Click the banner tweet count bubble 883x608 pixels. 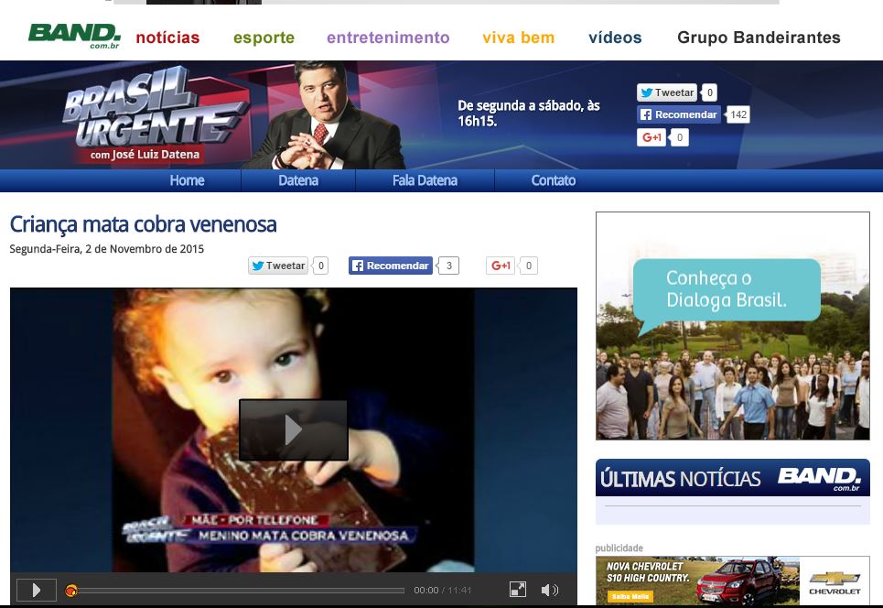pyautogui.click(x=709, y=92)
